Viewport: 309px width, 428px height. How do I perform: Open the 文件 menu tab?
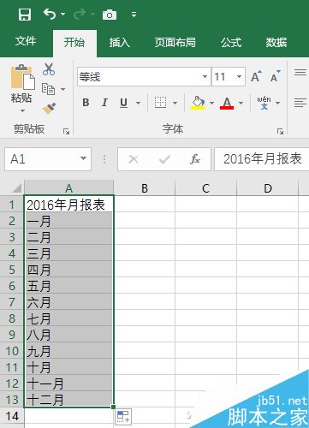click(26, 41)
